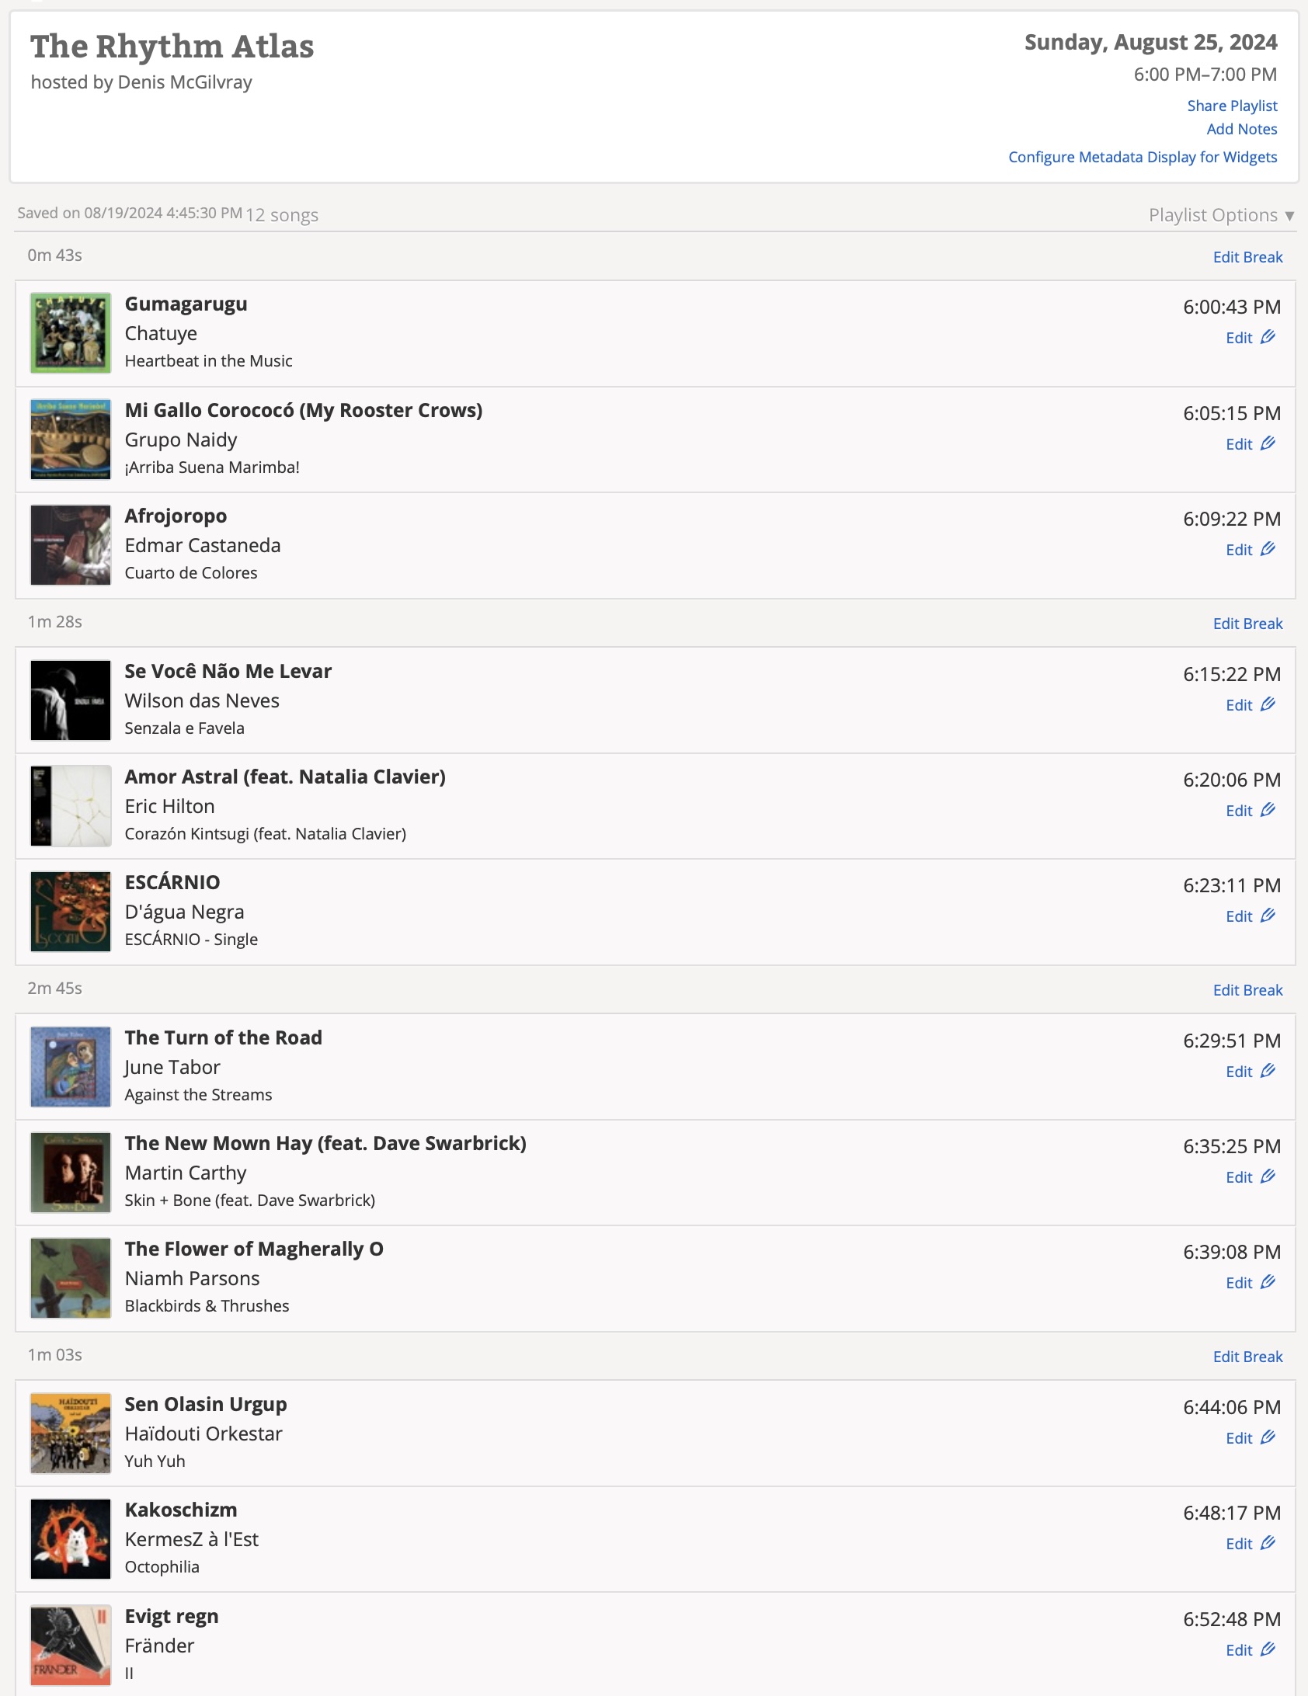Edit the 0m 43s break
Viewport: 1308px width, 1696px height.
click(x=1247, y=257)
